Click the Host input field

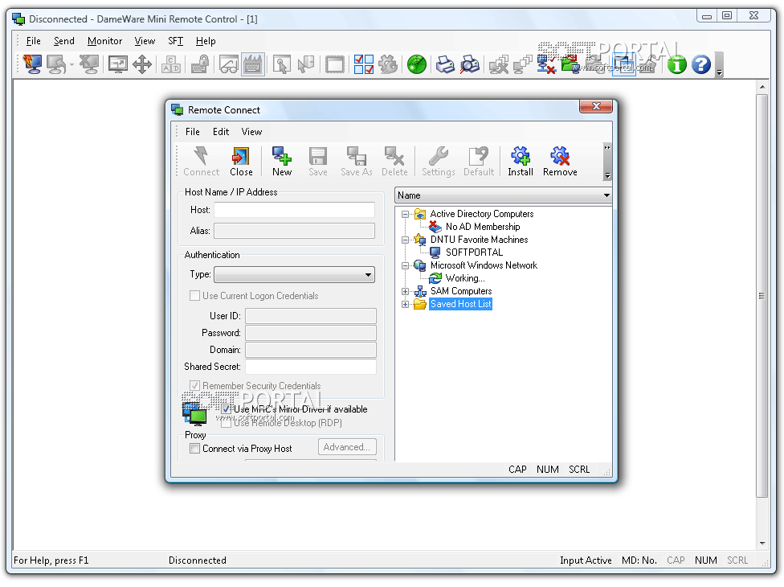(x=294, y=210)
